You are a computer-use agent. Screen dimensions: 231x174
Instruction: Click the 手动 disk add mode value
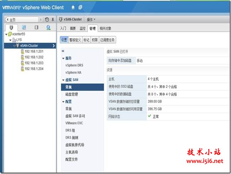click(140, 61)
